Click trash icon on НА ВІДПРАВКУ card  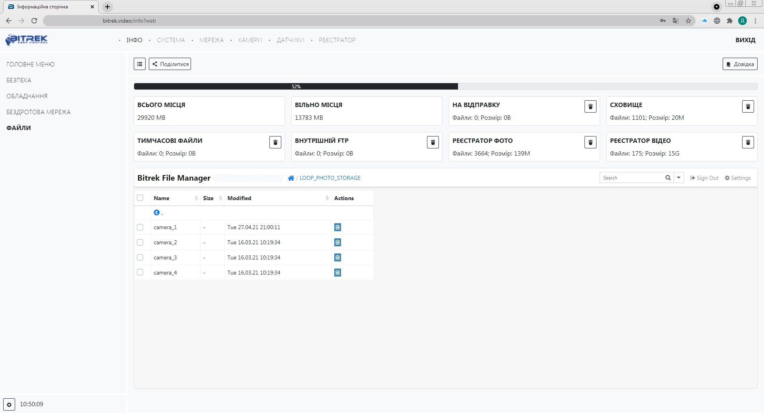click(590, 107)
